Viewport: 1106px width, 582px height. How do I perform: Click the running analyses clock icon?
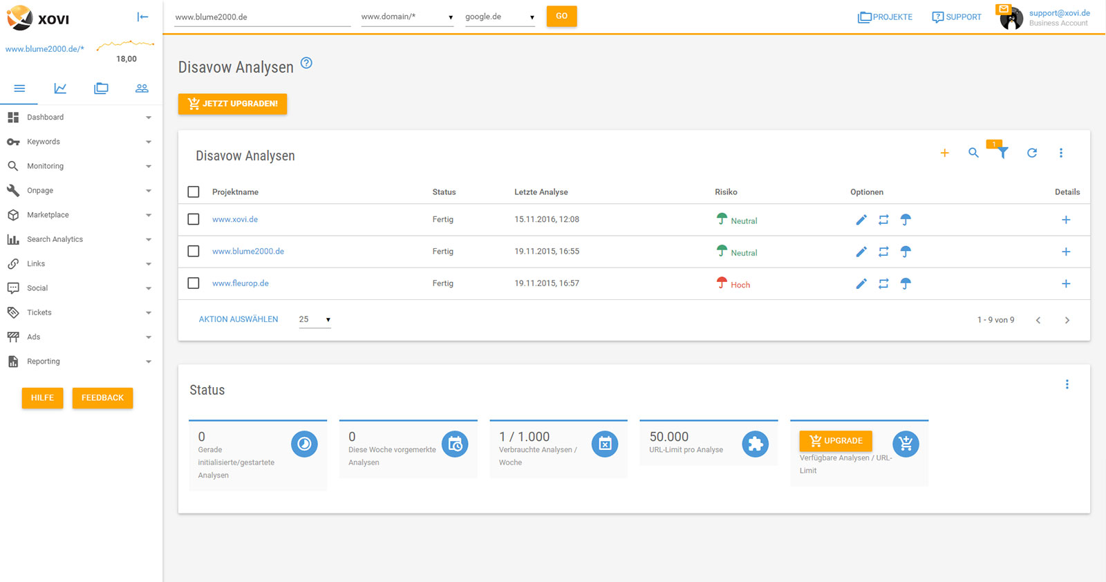(x=304, y=444)
